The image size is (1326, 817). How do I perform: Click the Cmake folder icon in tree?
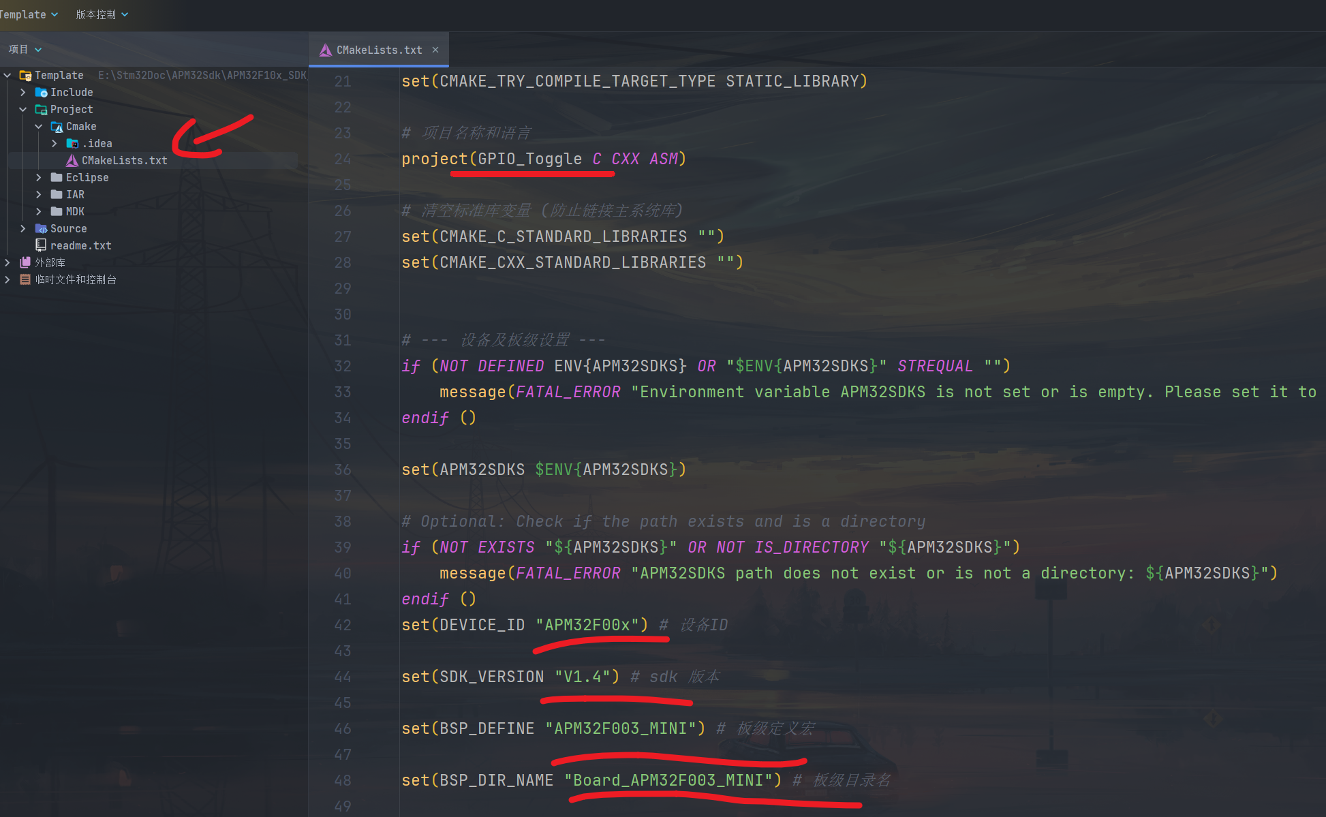(57, 127)
